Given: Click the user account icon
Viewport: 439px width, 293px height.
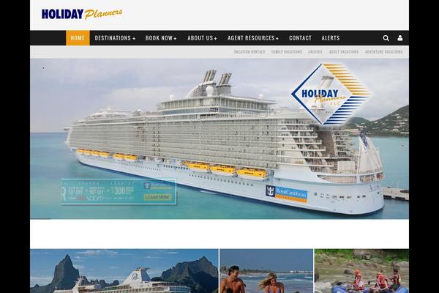Looking at the screenshot, I should coord(400,38).
